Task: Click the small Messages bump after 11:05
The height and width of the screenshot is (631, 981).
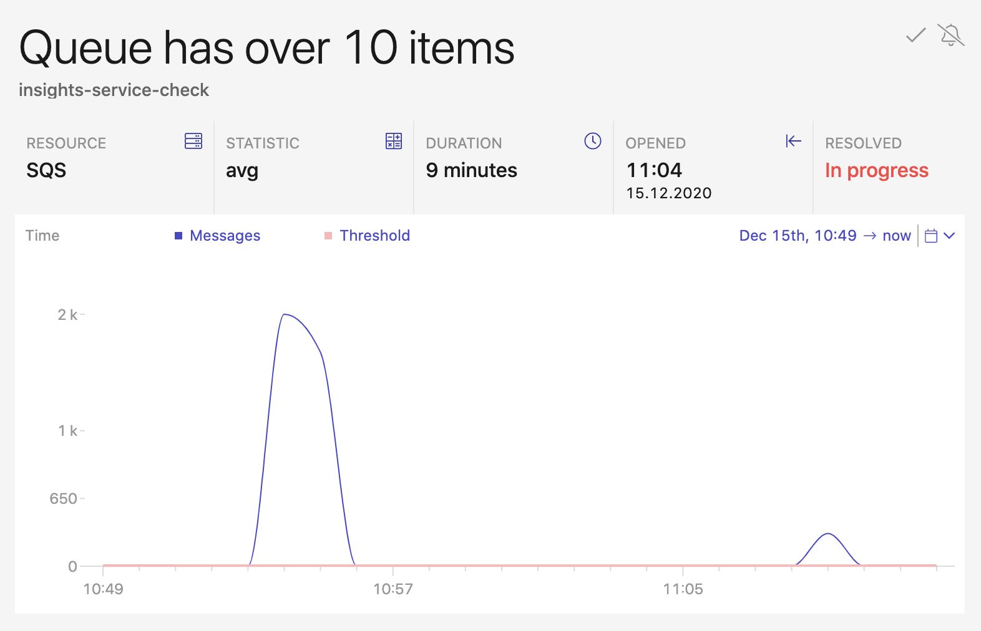Action: pos(827,534)
